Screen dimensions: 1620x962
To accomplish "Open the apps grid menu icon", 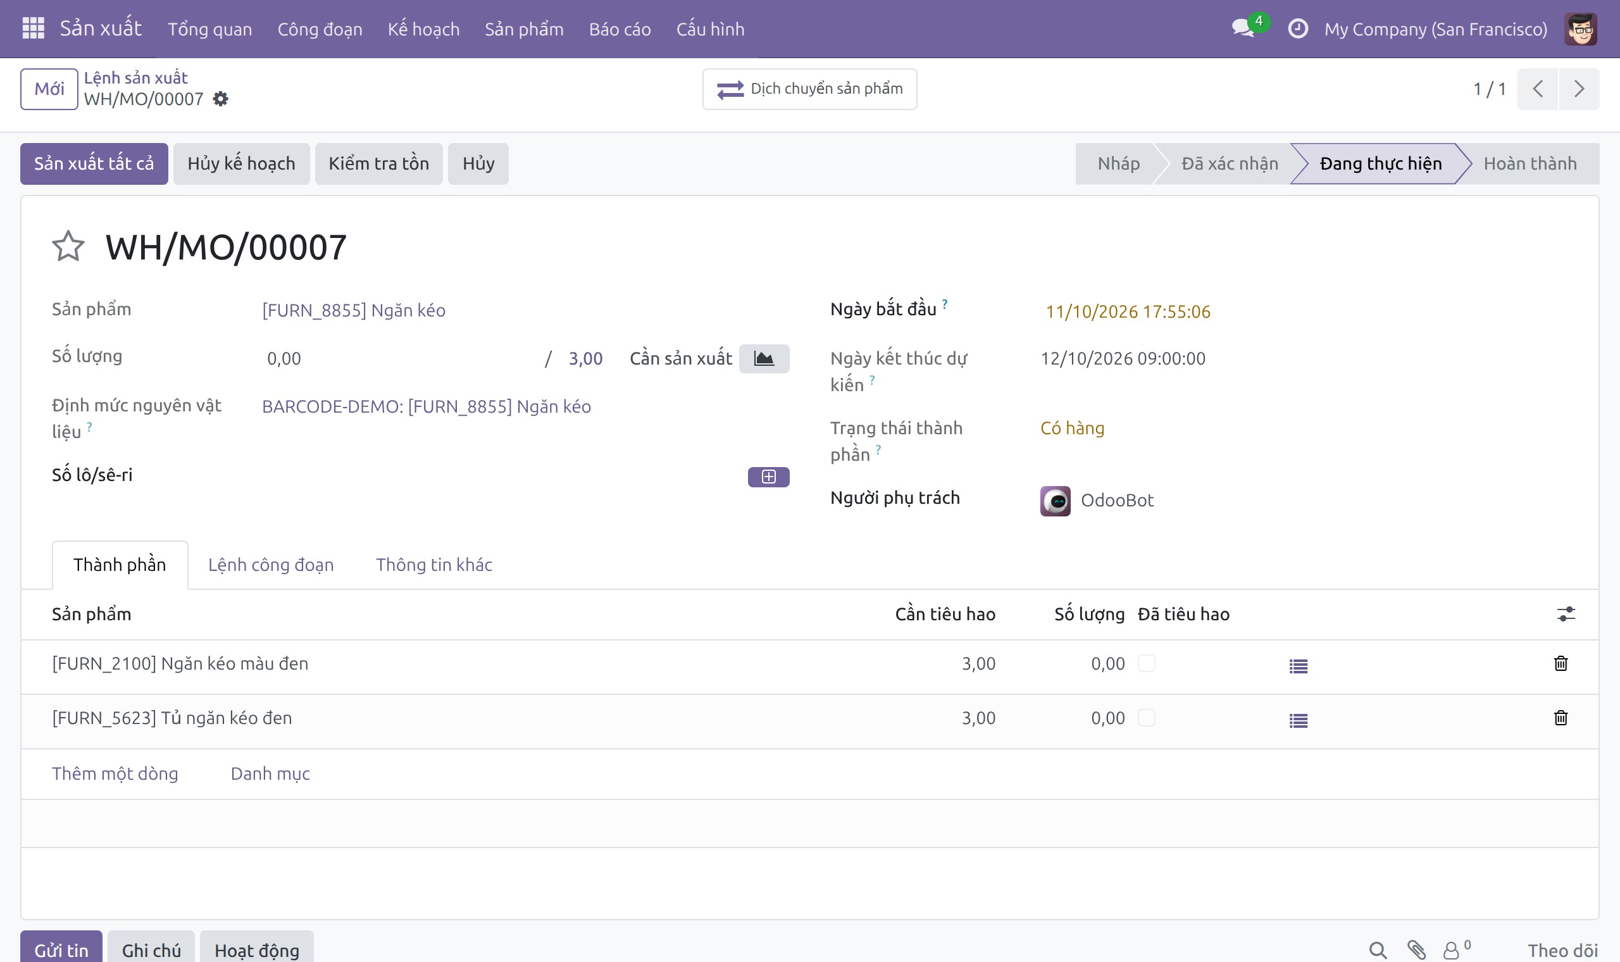I will coord(33,28).
